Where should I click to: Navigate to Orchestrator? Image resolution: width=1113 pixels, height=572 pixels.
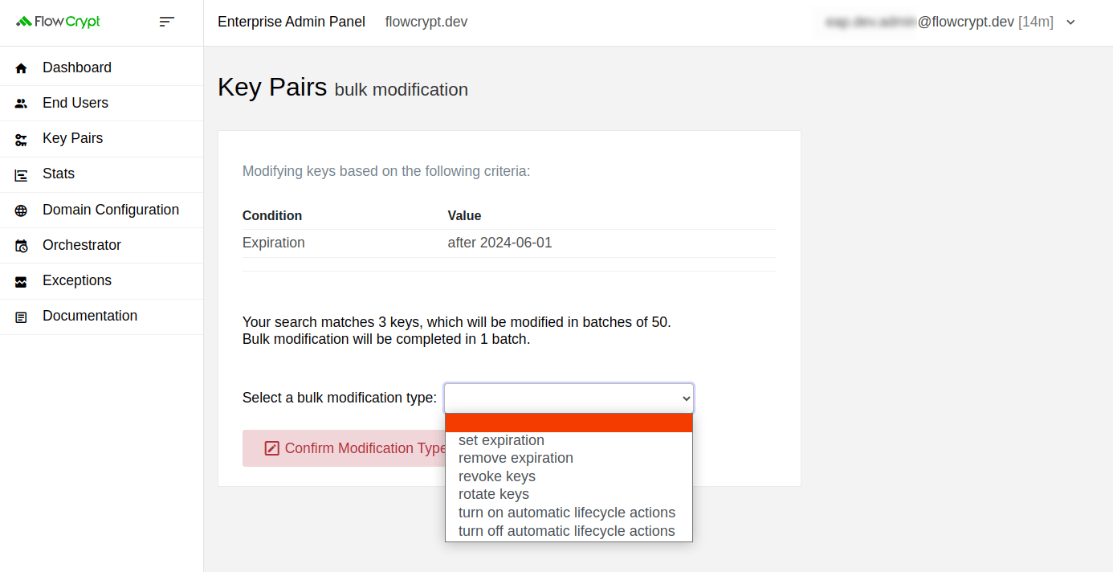tap(101, 245)
